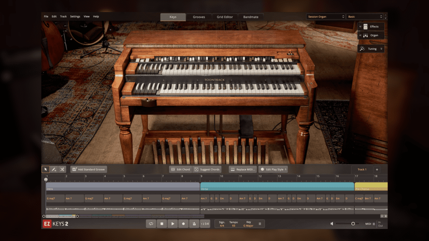Click the Suggest Chords button
The width and height of the screenshot is (429, 241).
[x=207, y=169]
